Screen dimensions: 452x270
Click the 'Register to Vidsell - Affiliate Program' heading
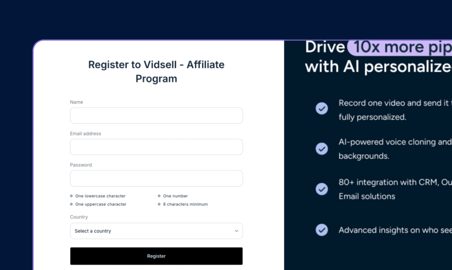click(156, 71)
